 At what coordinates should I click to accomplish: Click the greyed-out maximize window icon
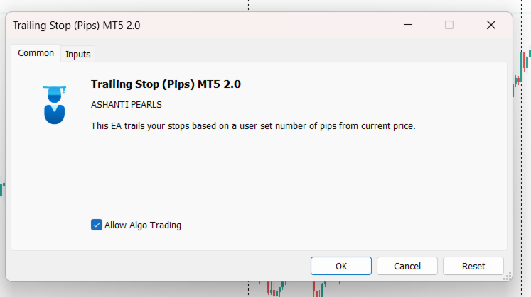pyautogui.click(x=449, y=25)
